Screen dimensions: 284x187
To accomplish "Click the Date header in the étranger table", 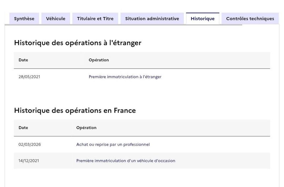I will (23, 60).
